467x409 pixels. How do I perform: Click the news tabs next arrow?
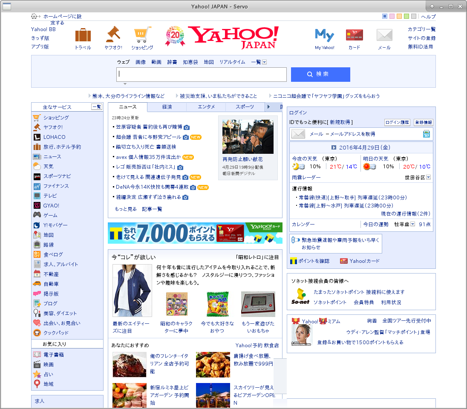click(x=268, y=107)
